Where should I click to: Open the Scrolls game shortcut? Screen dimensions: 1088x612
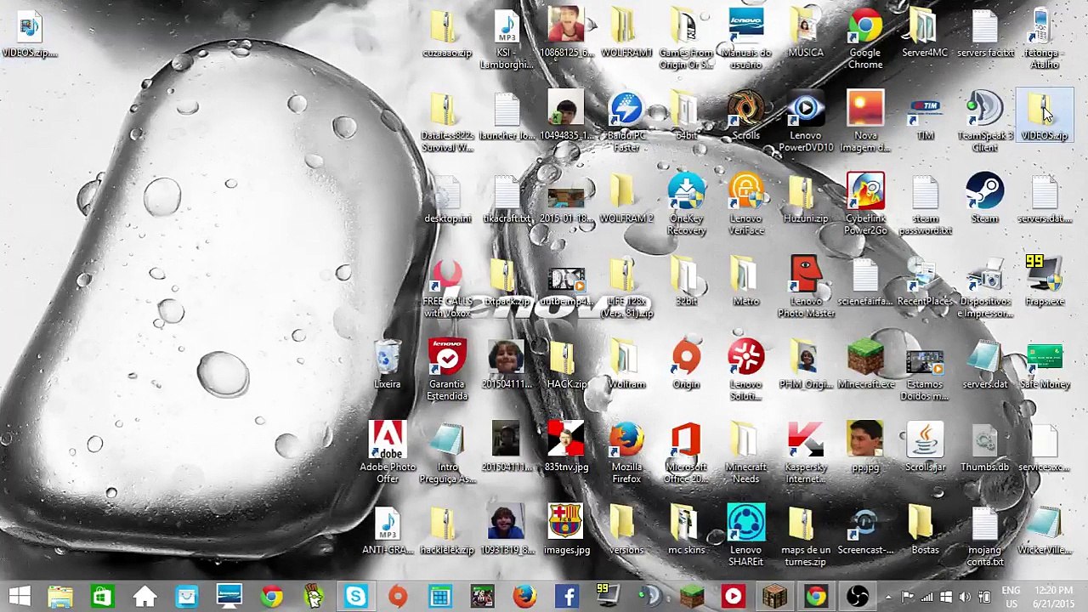click(745, 116)
